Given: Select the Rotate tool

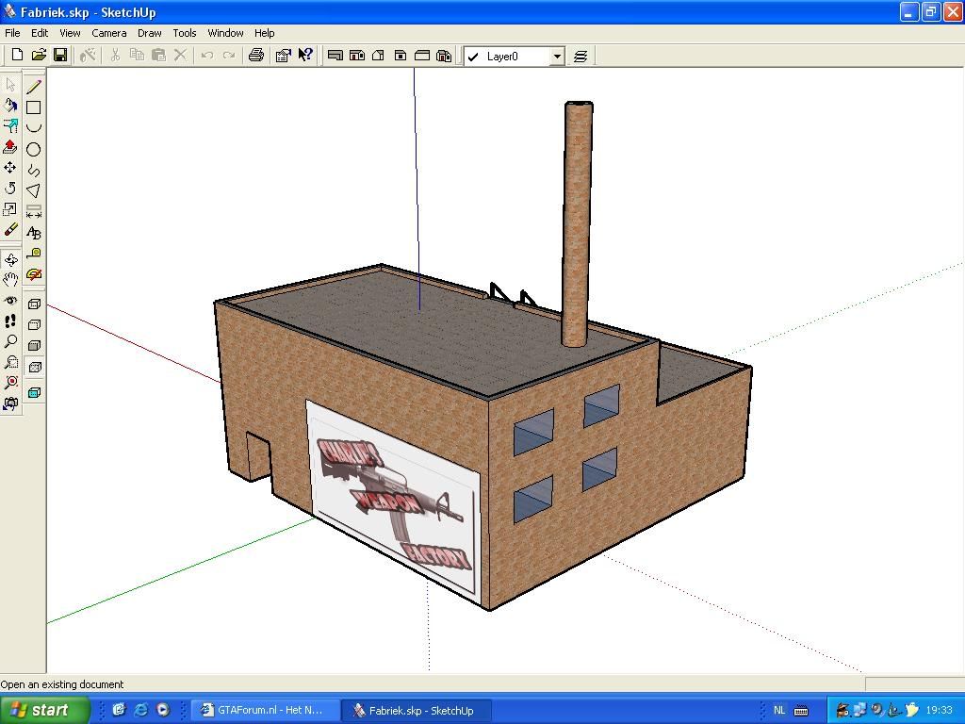Looking at the screenshot, I should (10, 189).
